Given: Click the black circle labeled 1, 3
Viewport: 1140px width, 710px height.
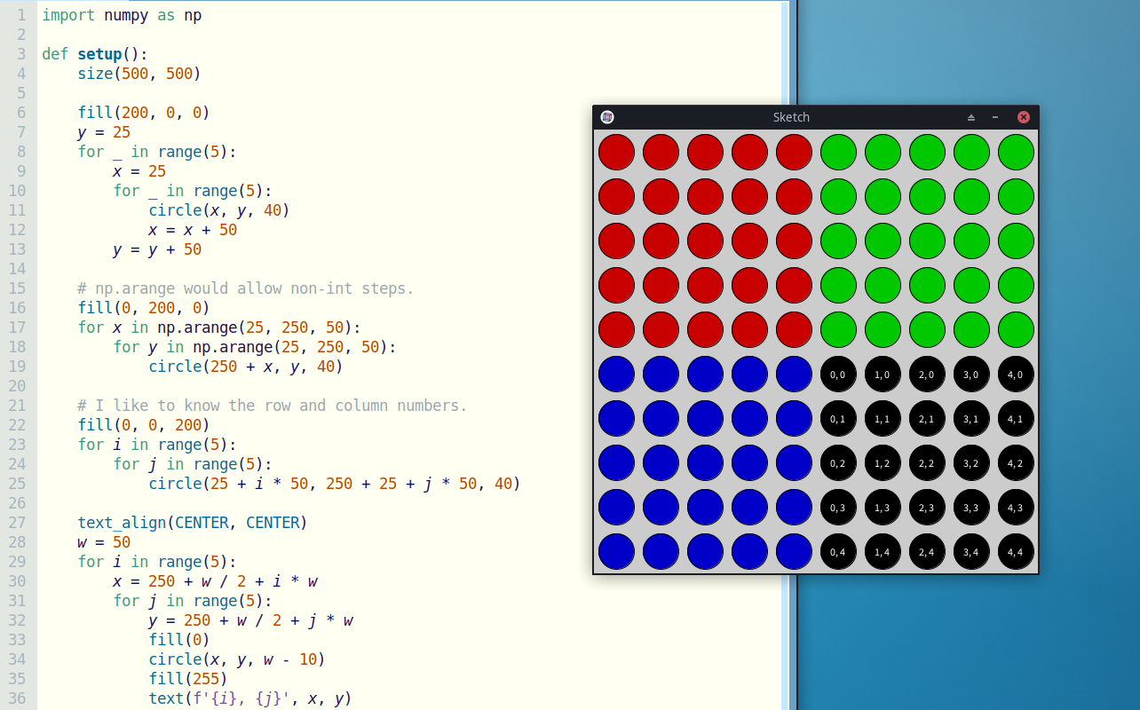Looking at the screenshot, I should 883,508.
